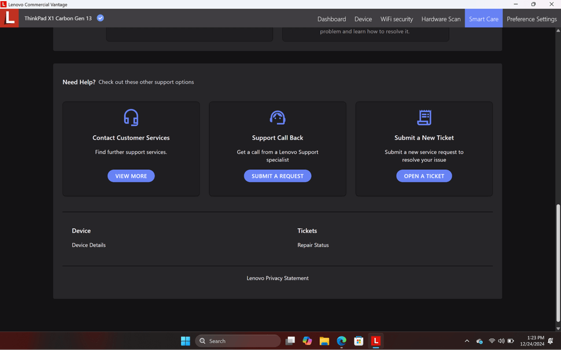
Task: Click the ThinkPad X1 Carbon Gen 13 device name
Action: 58,18
